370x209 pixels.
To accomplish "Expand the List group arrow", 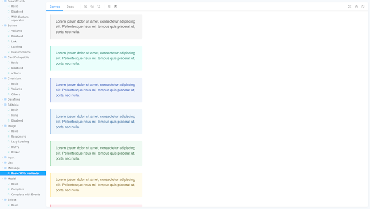I will click(x=2, y=163).
